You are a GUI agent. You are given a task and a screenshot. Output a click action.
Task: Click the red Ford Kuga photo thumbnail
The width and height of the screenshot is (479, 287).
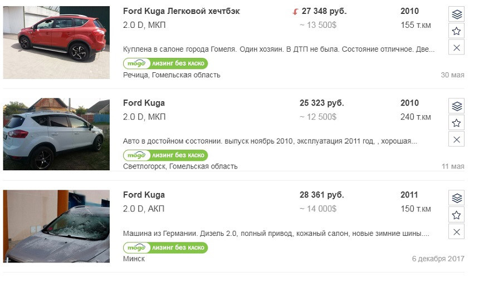pos(56,42)
